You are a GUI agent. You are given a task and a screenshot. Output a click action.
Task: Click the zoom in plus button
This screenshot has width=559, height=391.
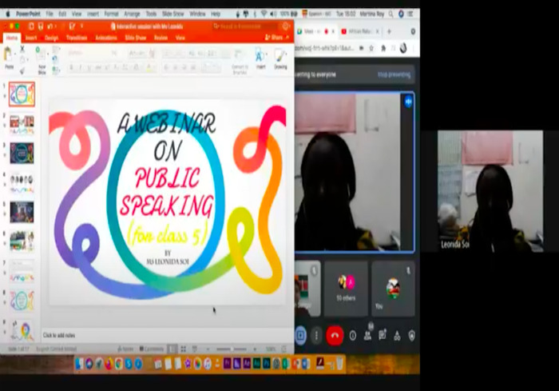256,349
